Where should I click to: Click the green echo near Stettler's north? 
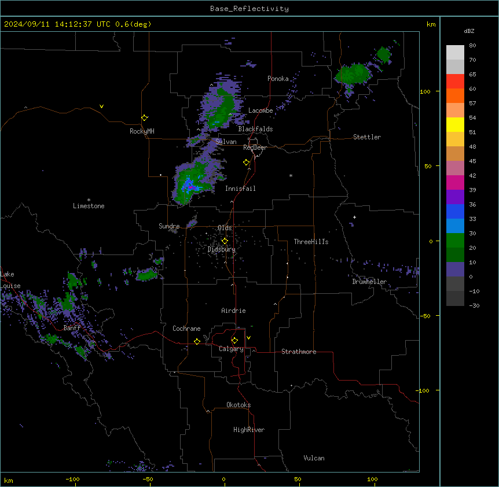coord(353,74)
